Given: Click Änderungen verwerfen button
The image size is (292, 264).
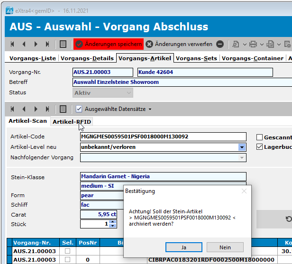Looking at the screenshot, I should point(179,44).
